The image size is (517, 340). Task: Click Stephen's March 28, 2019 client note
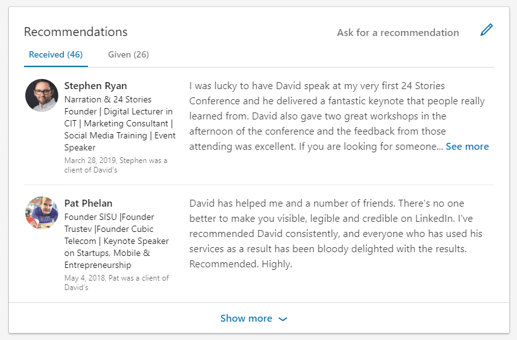116,165
